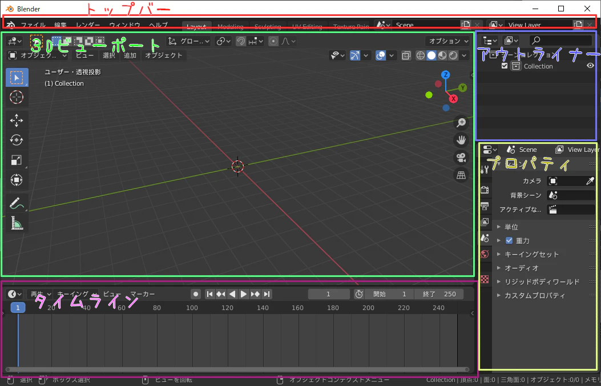The width and height of the screenshot is (601, 386).
Task: Select the Cursor tool in the left toolbar
Action: coord(17,98)
